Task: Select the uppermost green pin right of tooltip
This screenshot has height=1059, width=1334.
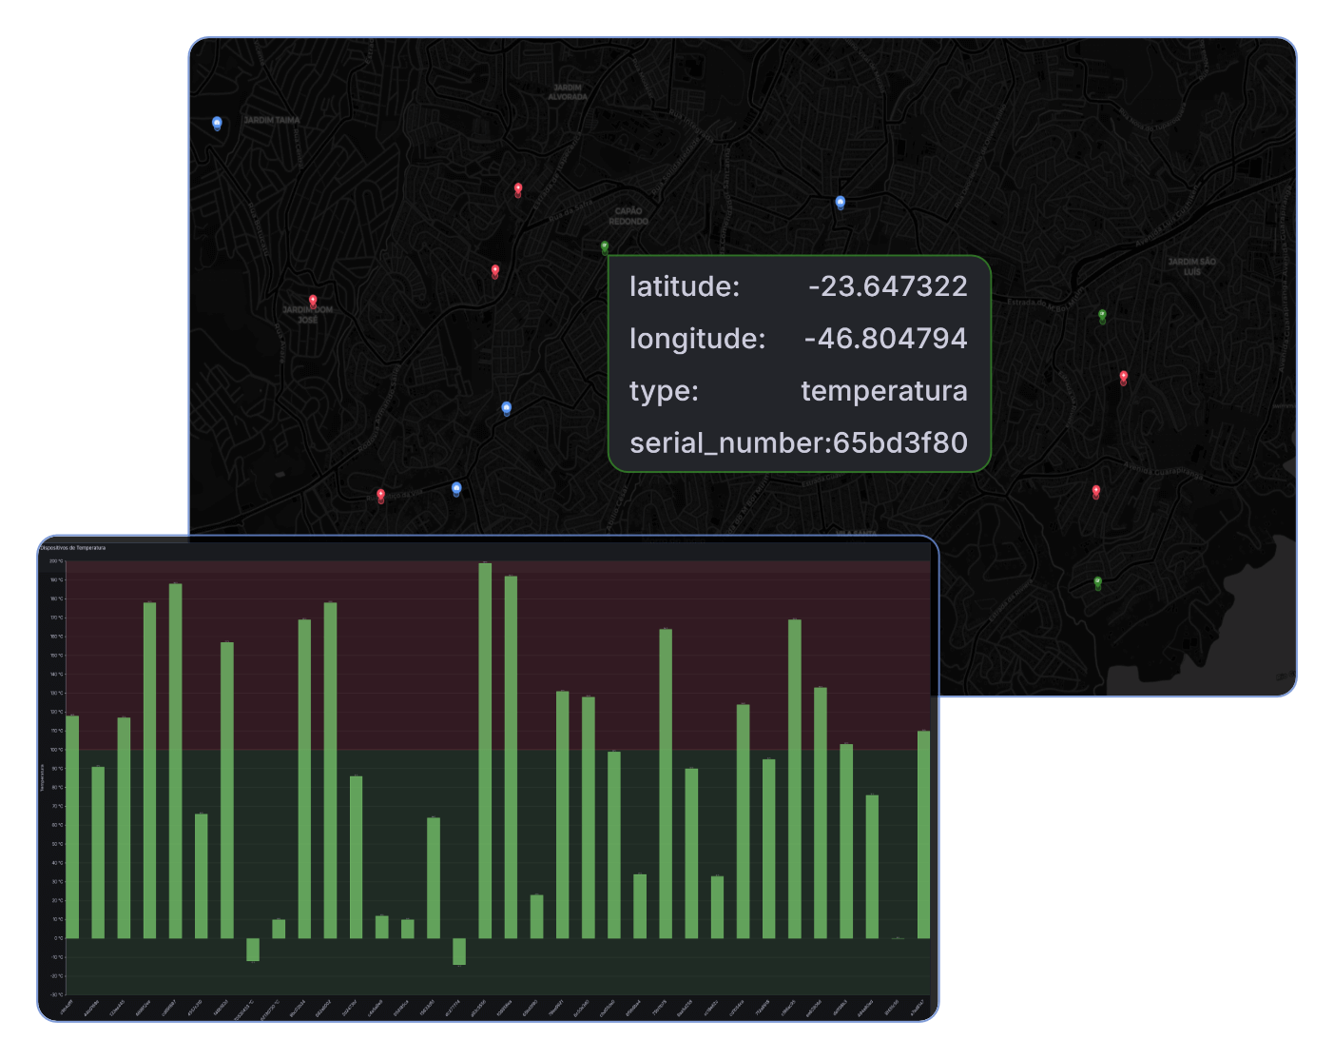Action: pos(1103,316)
